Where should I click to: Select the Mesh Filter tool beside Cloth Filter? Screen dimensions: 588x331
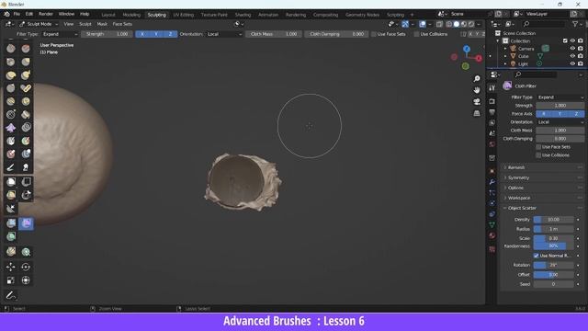click(x=11, y=223)
